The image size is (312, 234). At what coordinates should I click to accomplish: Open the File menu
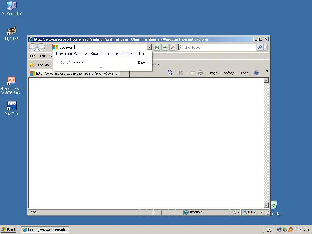33,56
